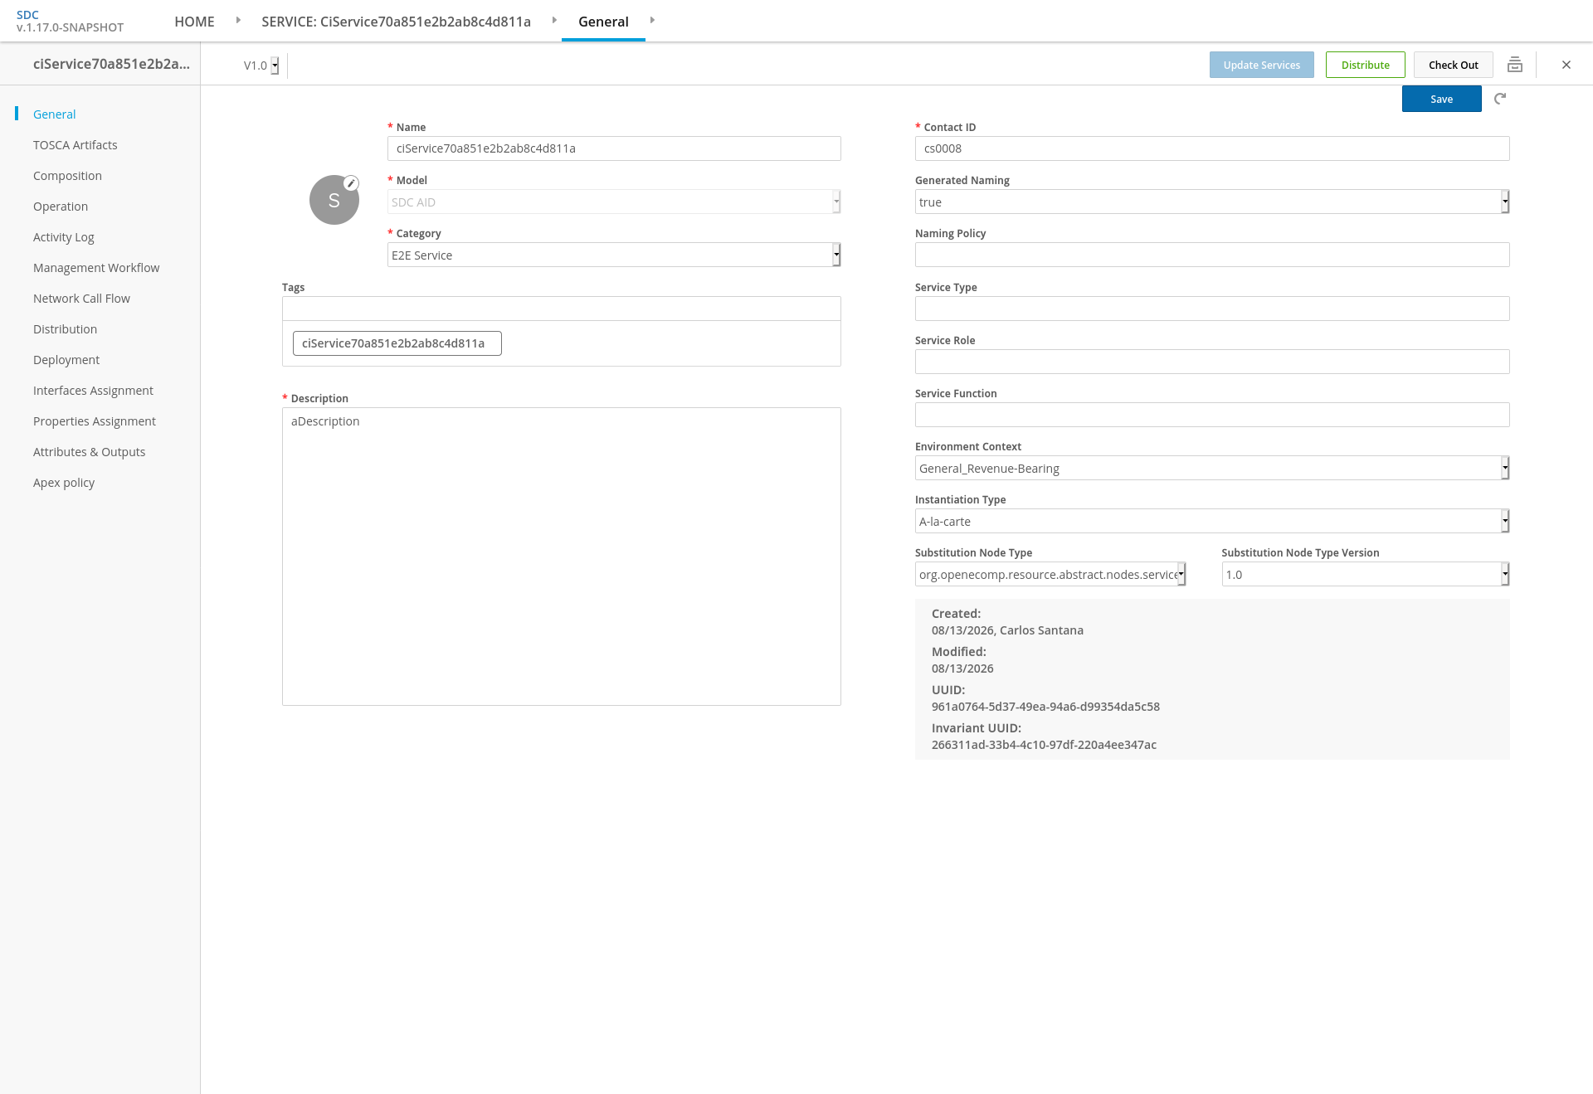Click the Description text area
The image size is (1593, 1094).
(561, 557)
